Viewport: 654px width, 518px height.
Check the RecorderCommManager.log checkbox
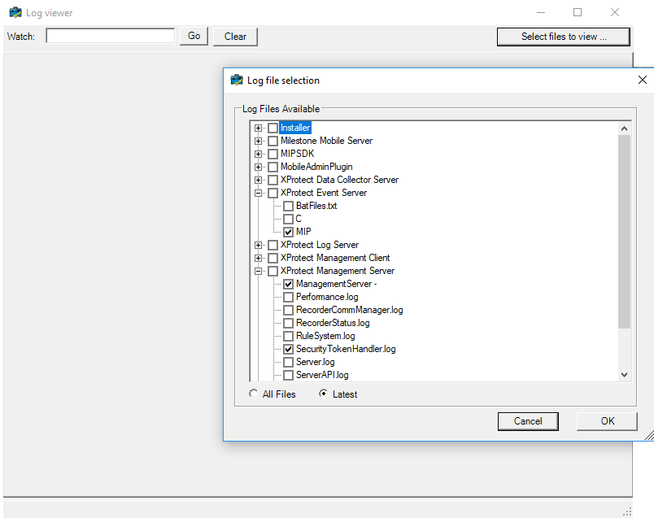point(288,310)
